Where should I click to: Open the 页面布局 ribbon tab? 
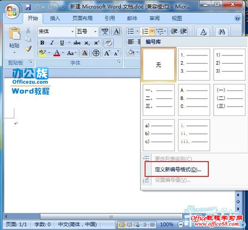82,19
